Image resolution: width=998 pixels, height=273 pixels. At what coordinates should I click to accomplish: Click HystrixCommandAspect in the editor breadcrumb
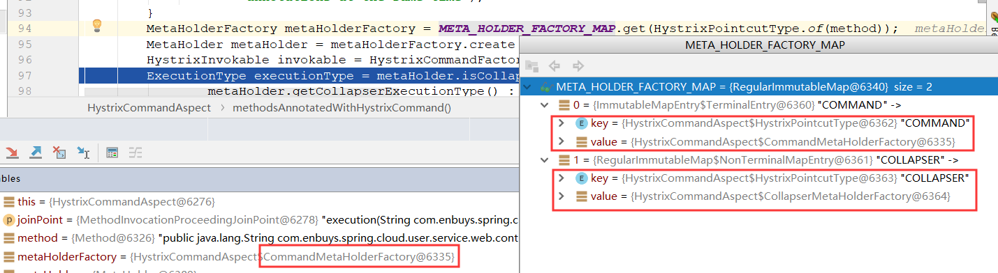[x=149, y=108]
